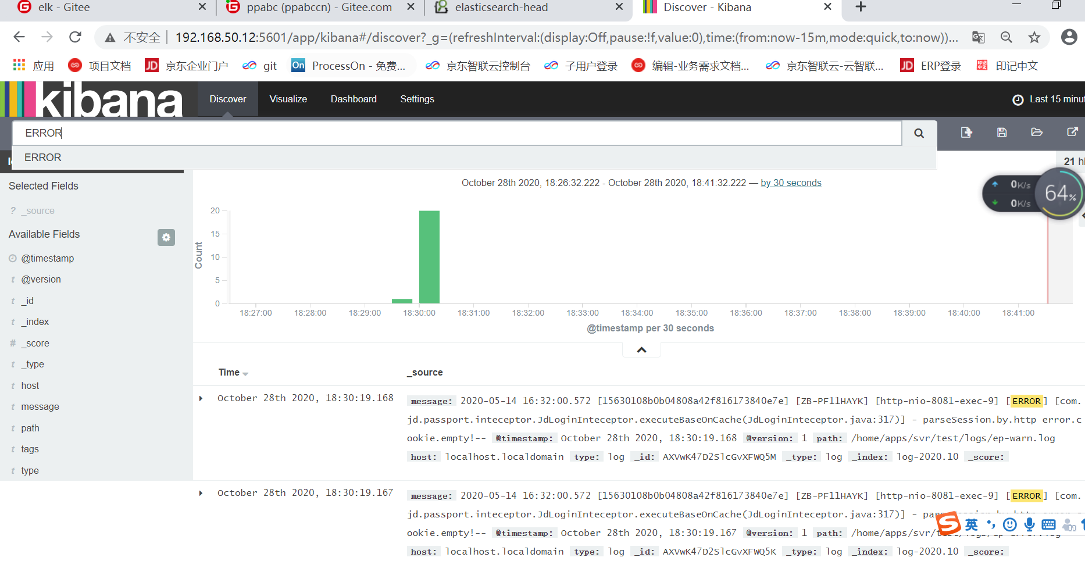The width and height of the screenshot is (1085, 561).
Task: Open the Dashboard tab
Action: [354, 99]
